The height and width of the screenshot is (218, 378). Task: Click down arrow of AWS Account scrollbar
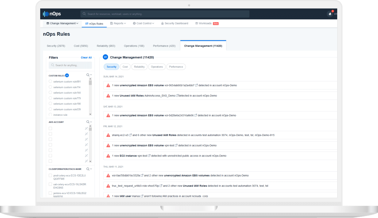tap(90, 161)
